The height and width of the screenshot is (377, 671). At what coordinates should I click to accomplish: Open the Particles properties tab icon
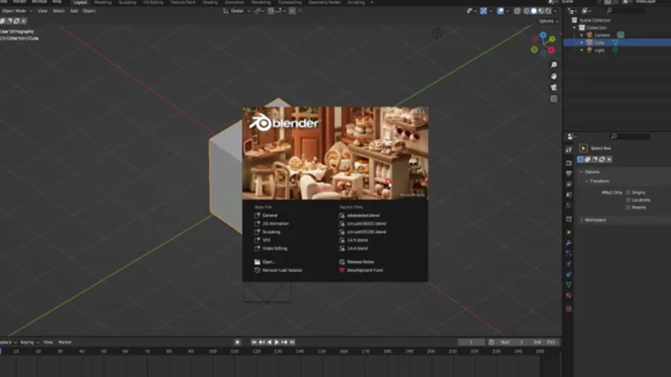pyautogui.click(x=568, y=253)
